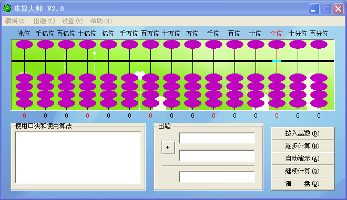
Task: Click the top lower bead on 十万位 rod
Action: [x=171, y=78]
